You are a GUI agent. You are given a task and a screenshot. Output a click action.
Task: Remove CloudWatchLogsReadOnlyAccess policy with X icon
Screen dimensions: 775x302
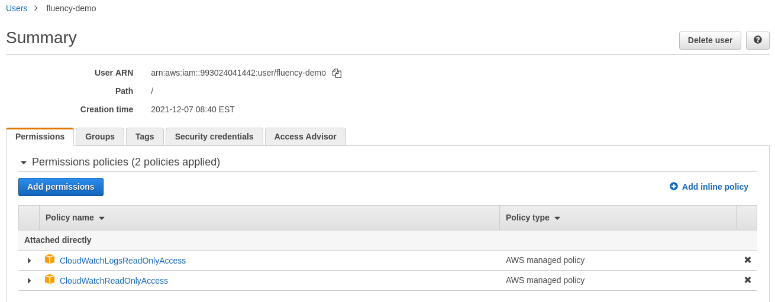(x=747, y=260)
